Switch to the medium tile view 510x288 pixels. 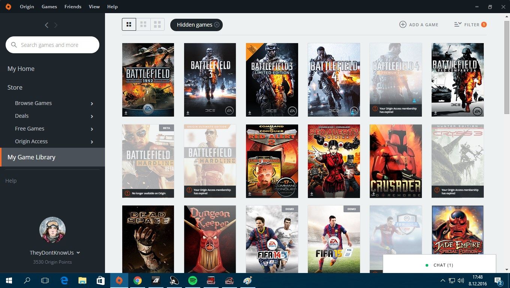(143, 24)
